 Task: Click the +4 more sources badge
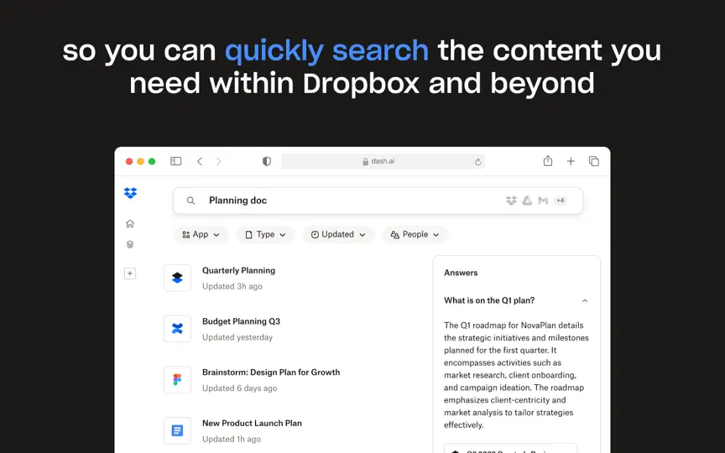561,200
